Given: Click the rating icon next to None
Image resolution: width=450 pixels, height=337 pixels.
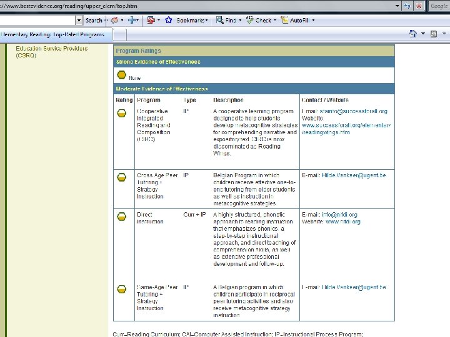Looking at the screenshot, I should [122, 75].
